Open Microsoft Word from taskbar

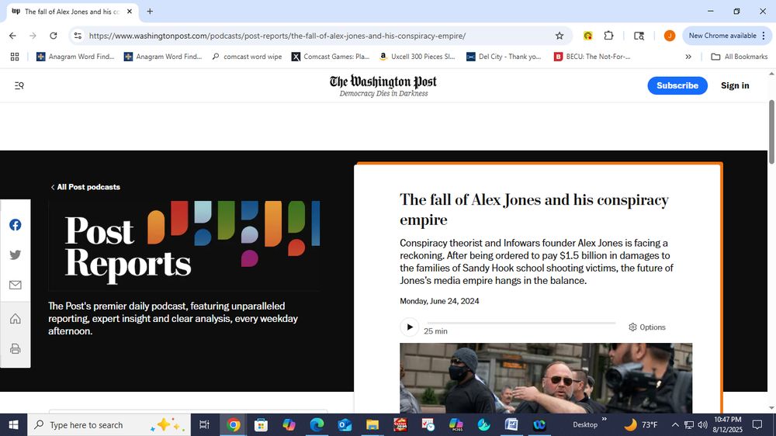click(x=511, y=424)
